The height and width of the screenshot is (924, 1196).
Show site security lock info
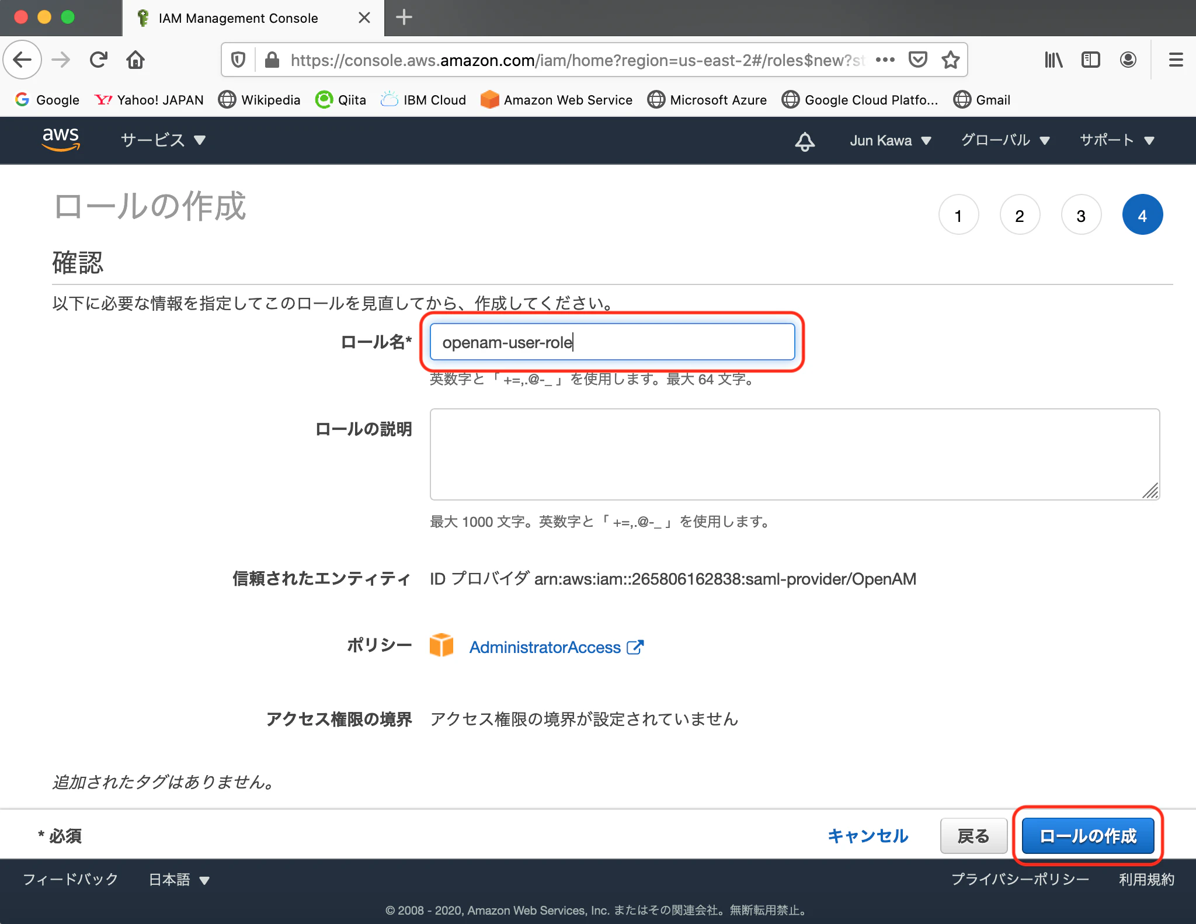[272, 60]
